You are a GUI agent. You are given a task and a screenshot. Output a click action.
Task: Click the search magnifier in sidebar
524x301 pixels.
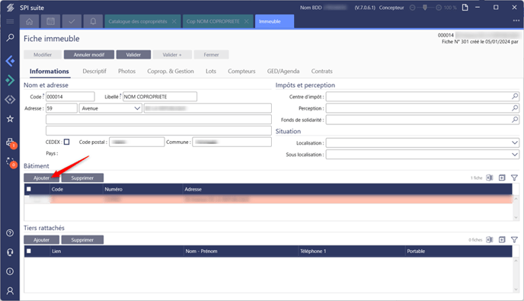pyautogui.click(x=10, y=37)
